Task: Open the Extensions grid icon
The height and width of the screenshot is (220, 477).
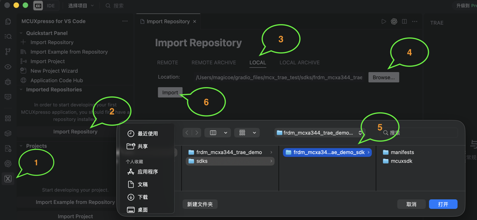Action: [x=8, y=118]
